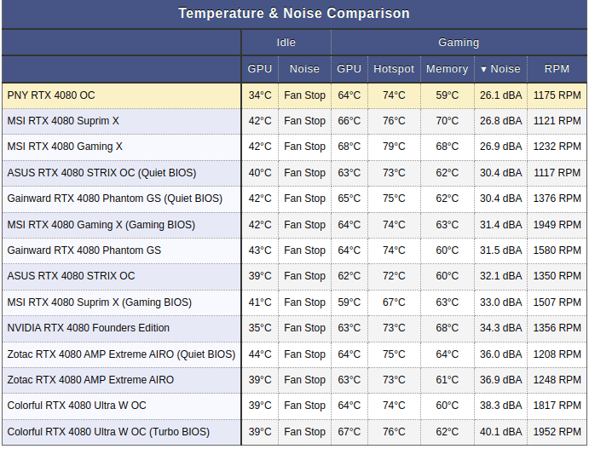Click the 1208 RPM value

[557, 354]
